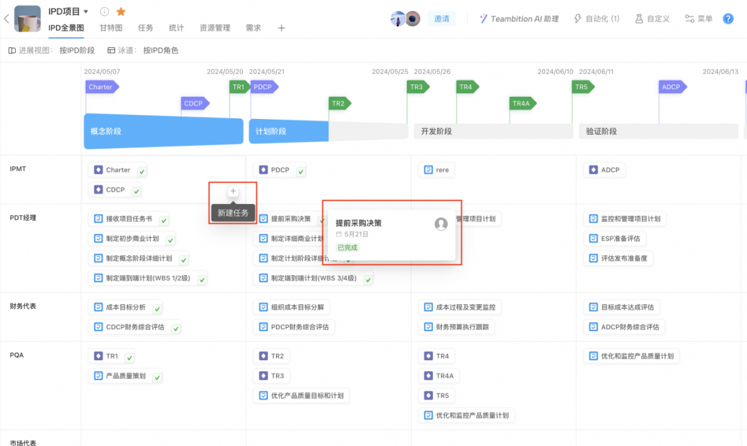Open the 菜单 menu button
Screen dimensions: 747x446
pyautogui.click(x=699, y=19)
